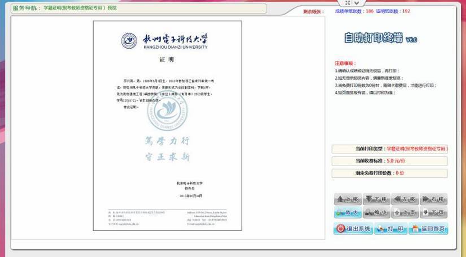
Task: Expand the top pull-down chevron tab
Action: (356, 3)
